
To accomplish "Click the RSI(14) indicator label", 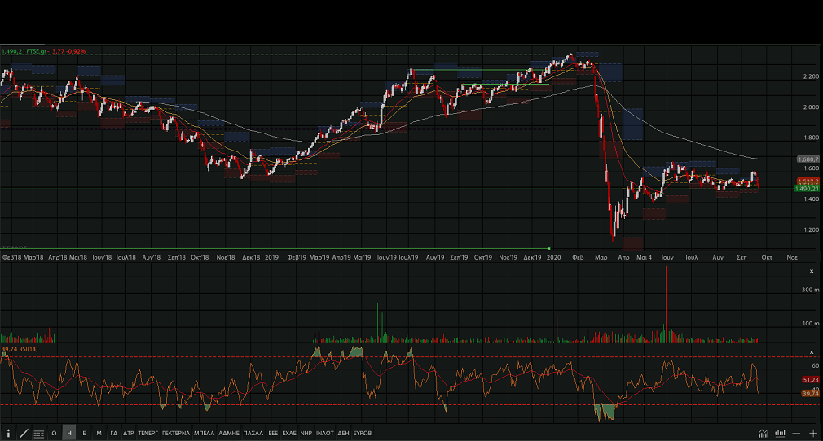I will pos(16,349).
